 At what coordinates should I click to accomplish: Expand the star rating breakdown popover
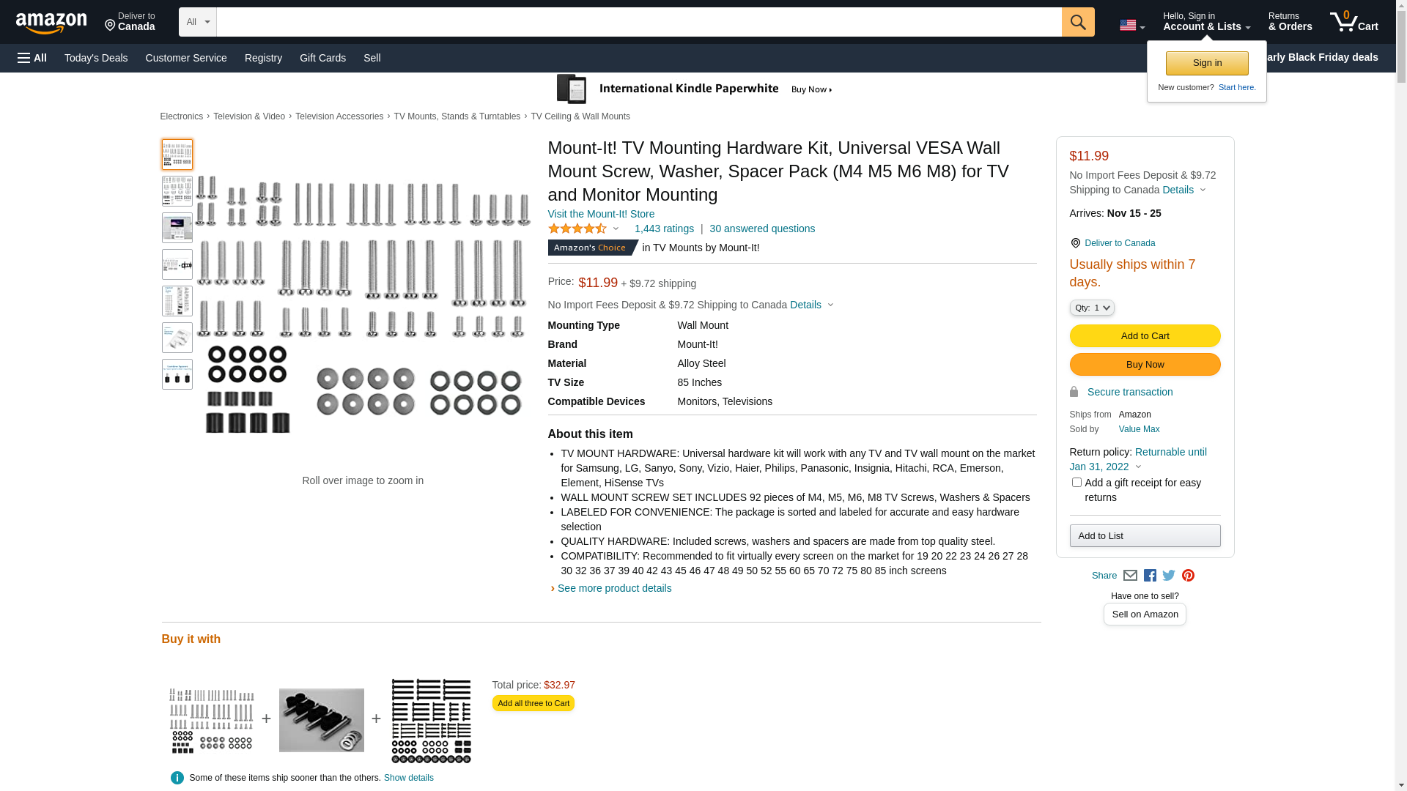pos(584,229)
